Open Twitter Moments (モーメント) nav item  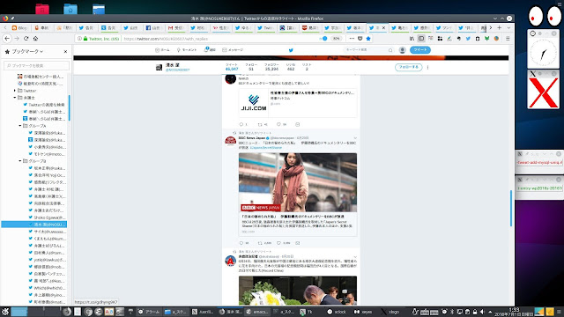187,50
